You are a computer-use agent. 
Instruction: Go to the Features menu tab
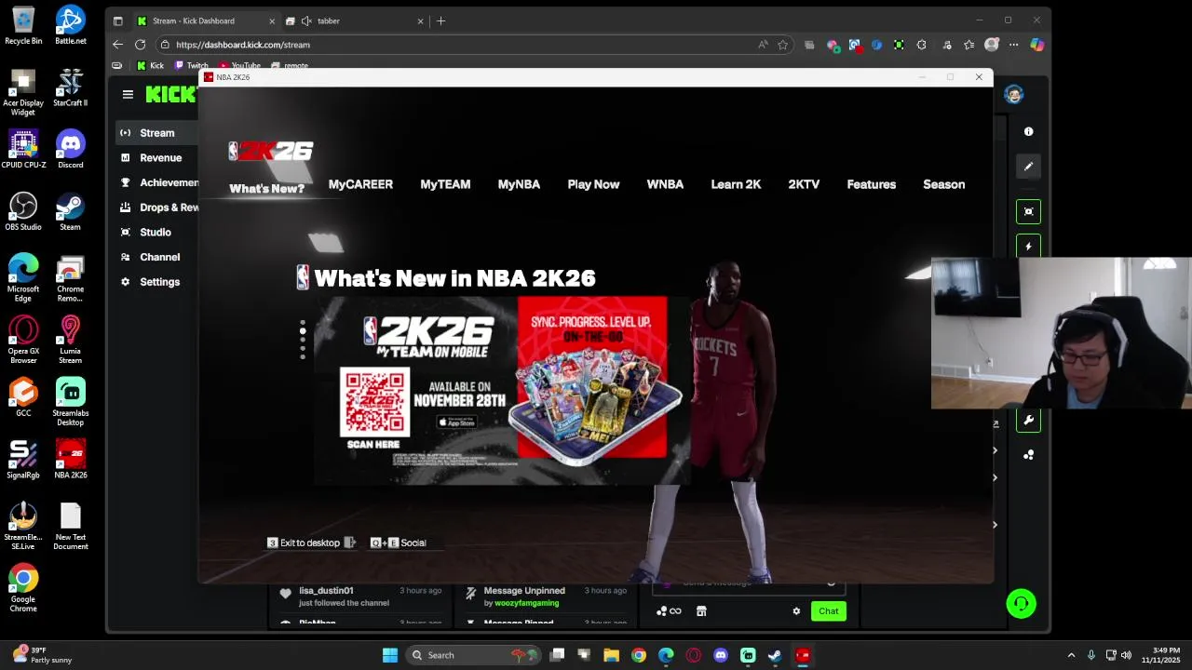[872, 184]
